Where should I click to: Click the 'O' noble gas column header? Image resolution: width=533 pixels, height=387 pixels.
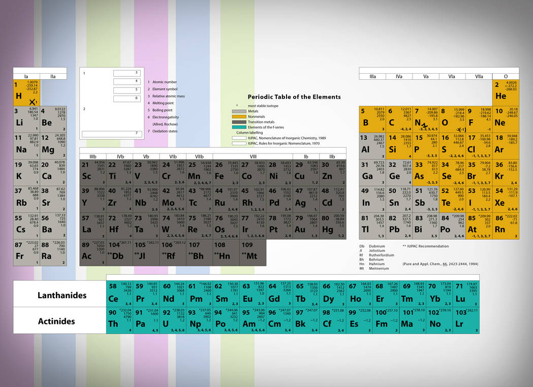(x=506, y=77)
